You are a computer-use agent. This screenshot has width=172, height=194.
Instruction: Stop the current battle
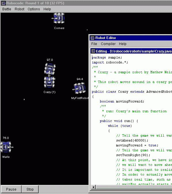[x=30, y=189]
